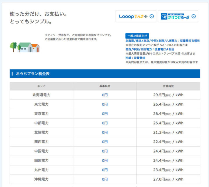209x187 pixels.
Task: Select the 中部電力 area cell
Action: (41, 123)
